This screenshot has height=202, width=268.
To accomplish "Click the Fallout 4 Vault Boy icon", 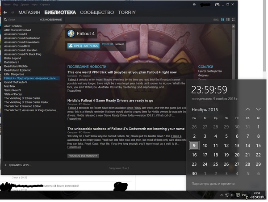I will click(71, 34).
